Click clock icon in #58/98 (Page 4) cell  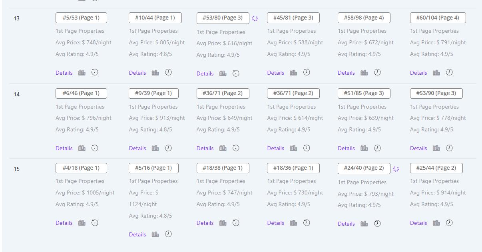point(377,72)
